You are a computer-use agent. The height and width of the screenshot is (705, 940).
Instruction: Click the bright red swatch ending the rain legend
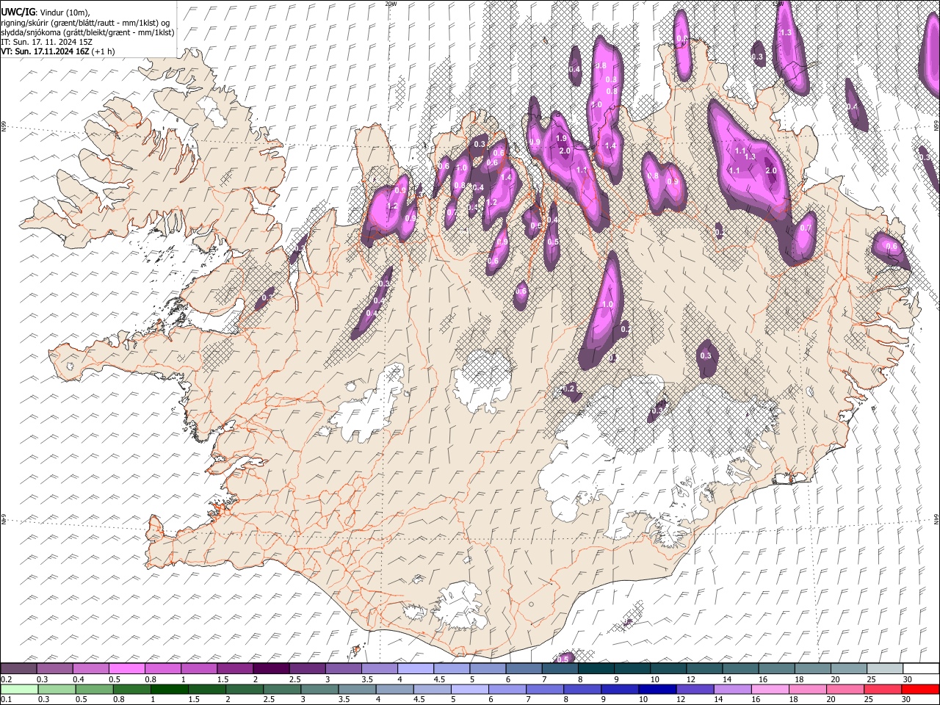[920, 689]
